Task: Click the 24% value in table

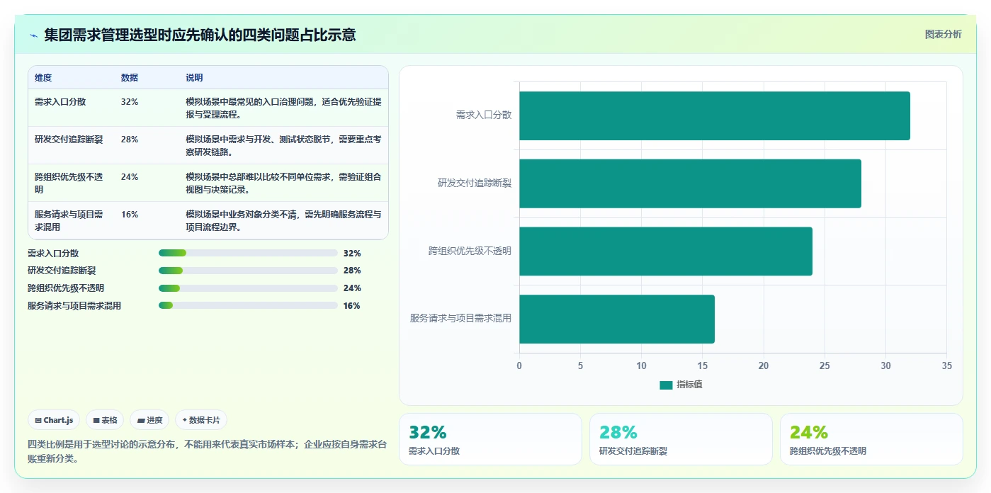Action: [130, 177]
